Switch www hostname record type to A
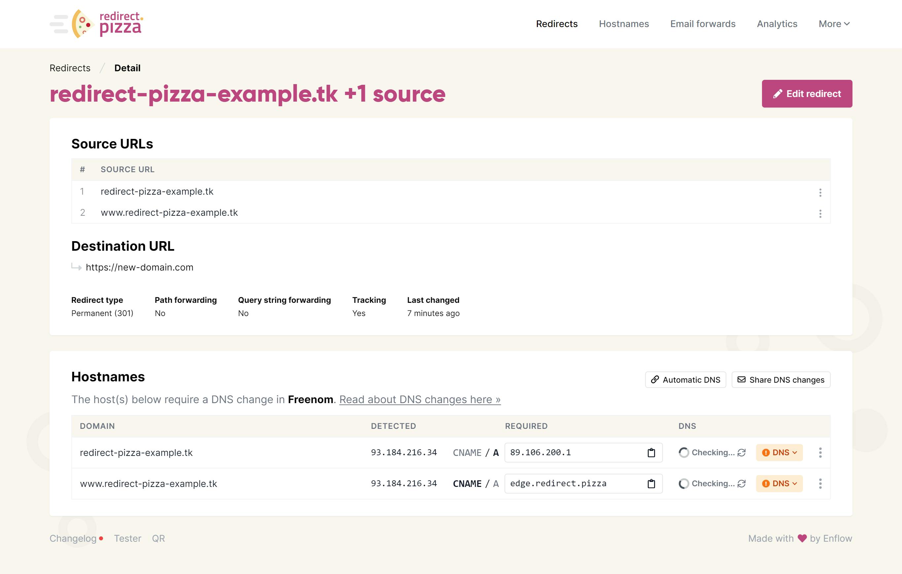This screenshot has width=902, height=574. 496,484
